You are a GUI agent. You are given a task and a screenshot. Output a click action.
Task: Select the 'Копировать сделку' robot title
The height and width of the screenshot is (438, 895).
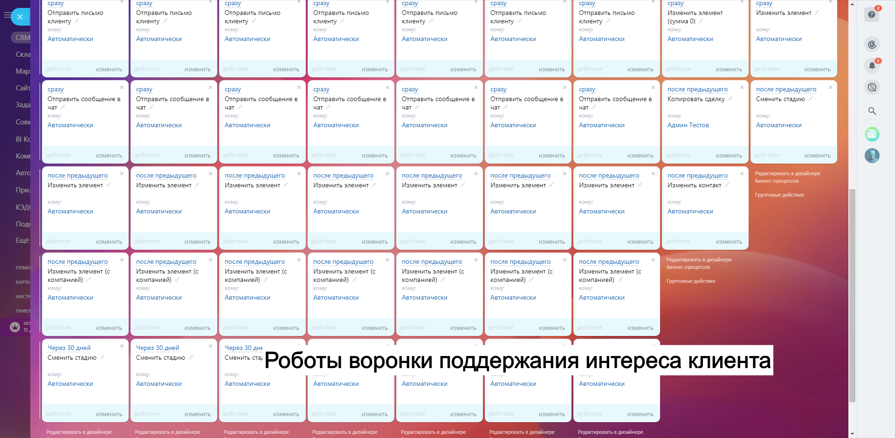click(x=696, y=99)
